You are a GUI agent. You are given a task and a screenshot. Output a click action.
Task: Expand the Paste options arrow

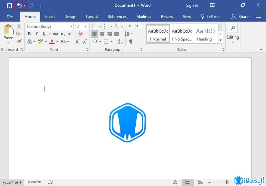pyautogui.click(x=8, y=43)
